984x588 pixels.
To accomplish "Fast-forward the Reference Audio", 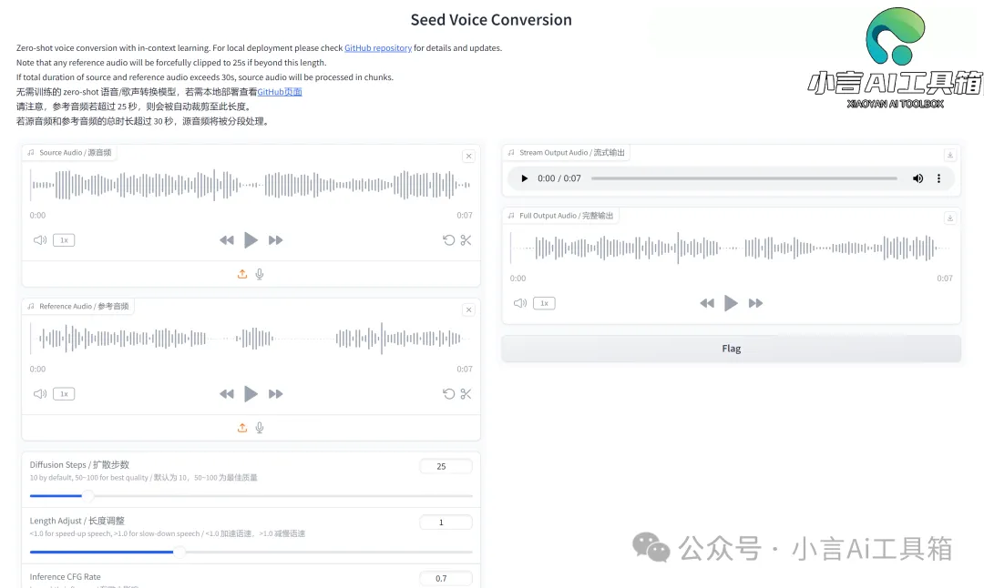I will tap(275, 394).
